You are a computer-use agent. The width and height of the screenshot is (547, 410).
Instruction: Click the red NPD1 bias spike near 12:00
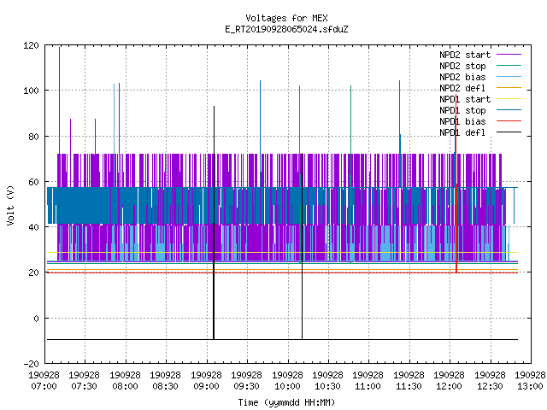(456, 183)
